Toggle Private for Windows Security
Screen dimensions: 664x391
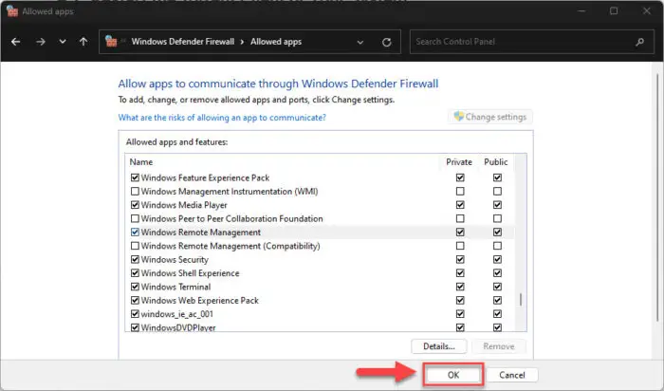click(460, 259)
